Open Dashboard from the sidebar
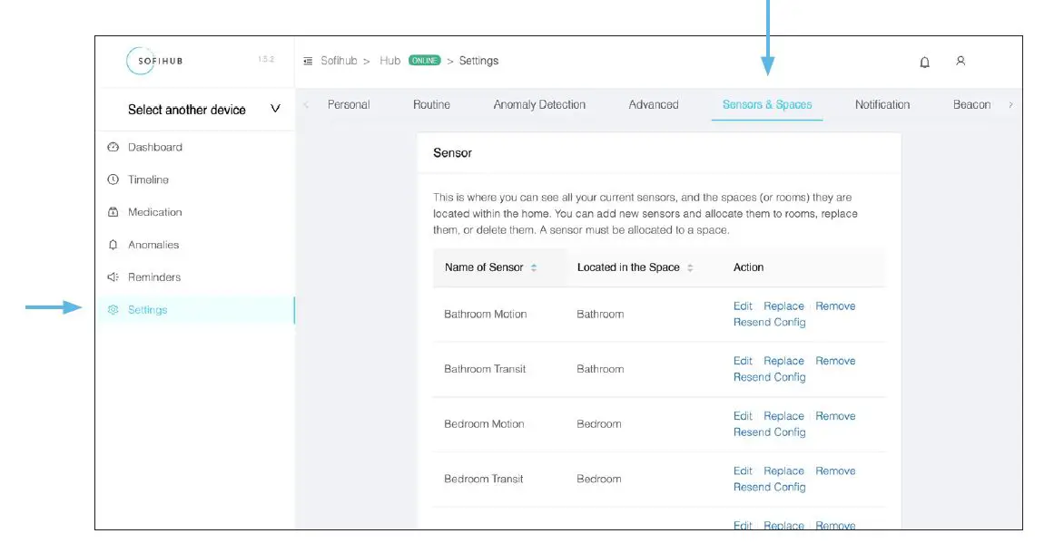This screenshot has width=1064, height=553. point(154,147)
